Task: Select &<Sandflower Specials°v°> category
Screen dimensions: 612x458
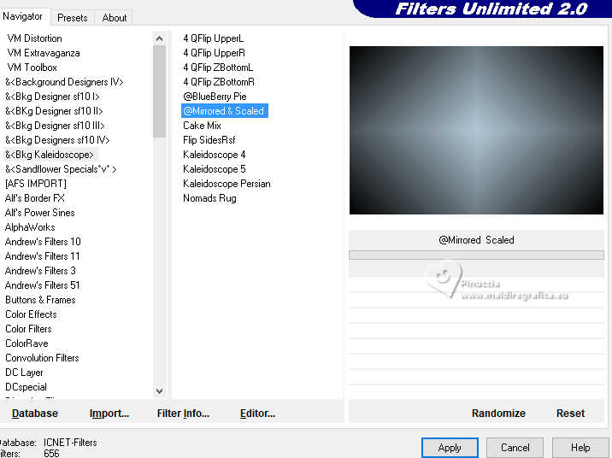Action: [x=61, y=169]
